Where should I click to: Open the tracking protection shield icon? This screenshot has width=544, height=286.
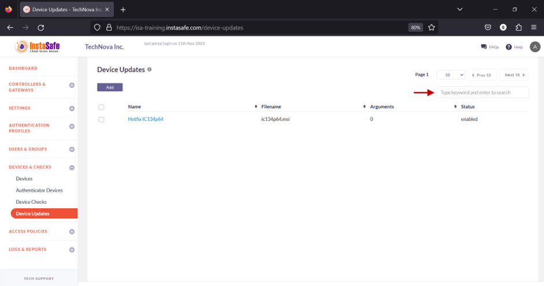pos(97,27)
